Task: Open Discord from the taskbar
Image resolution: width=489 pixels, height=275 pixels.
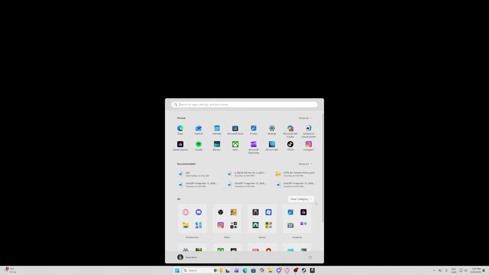Action: (279, 270)
